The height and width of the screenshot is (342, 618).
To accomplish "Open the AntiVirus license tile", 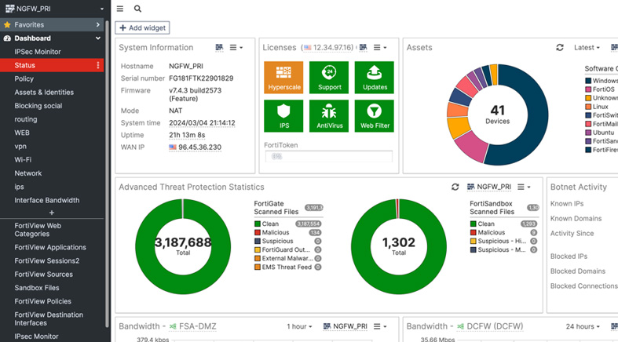I will pos(329,115).
